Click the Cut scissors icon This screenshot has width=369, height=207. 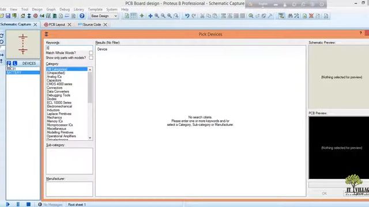click(x=202, y=16)
